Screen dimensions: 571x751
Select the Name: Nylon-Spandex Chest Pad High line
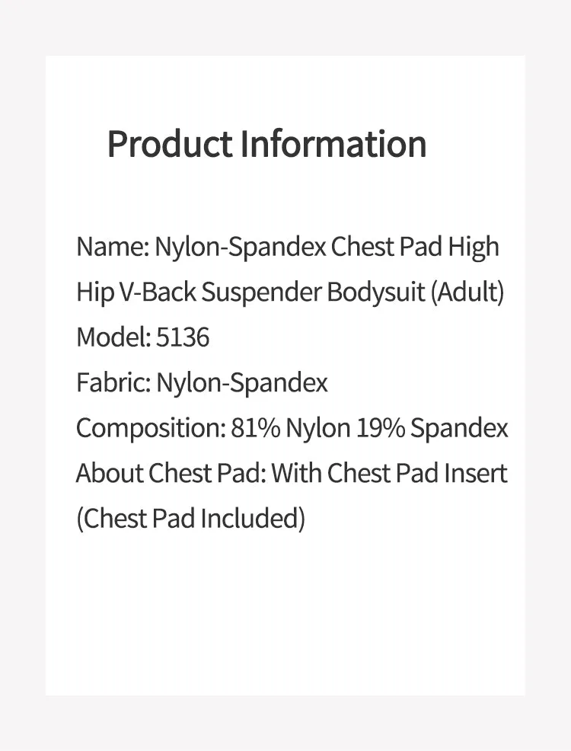point(288,248)
